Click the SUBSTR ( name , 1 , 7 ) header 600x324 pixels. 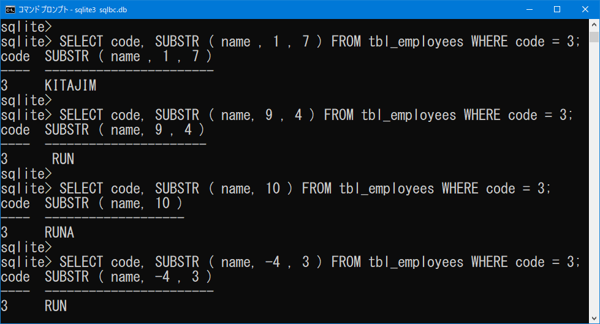coord(128,56)
